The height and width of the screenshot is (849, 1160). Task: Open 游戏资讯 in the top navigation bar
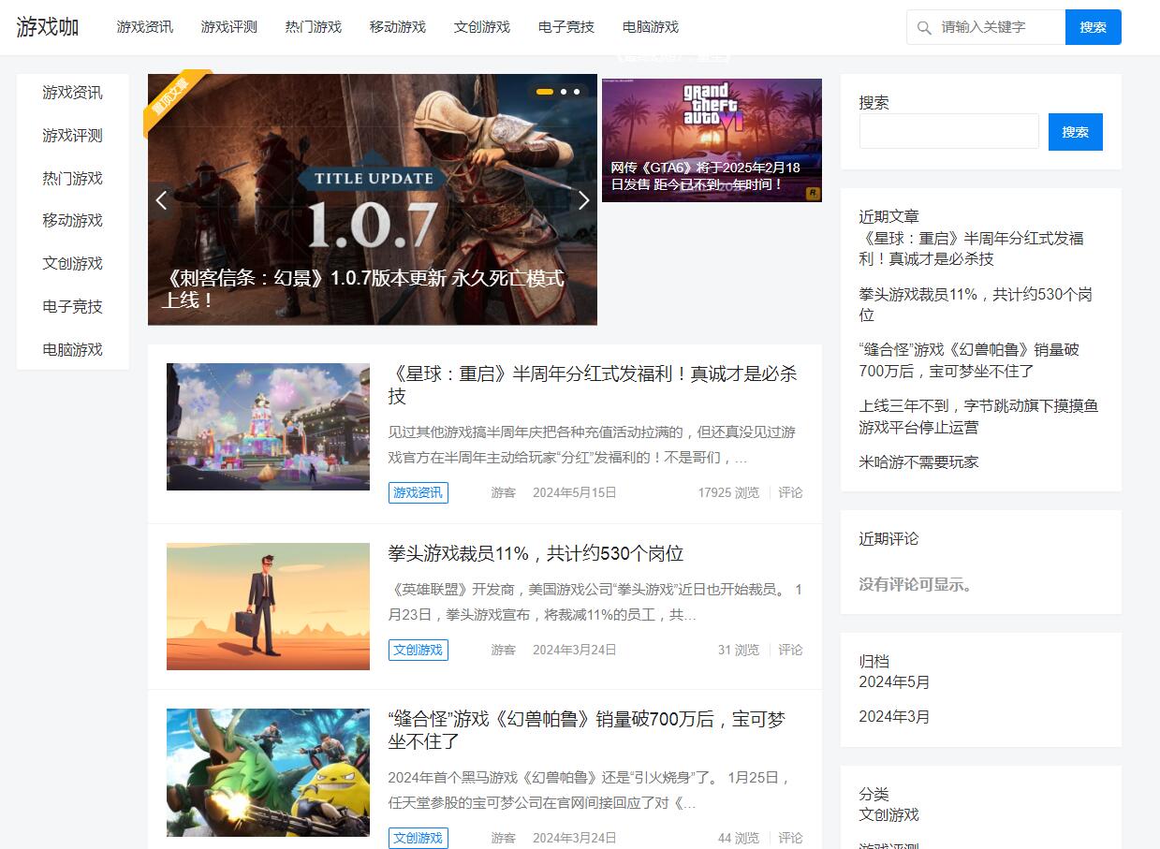pos(145,27)
